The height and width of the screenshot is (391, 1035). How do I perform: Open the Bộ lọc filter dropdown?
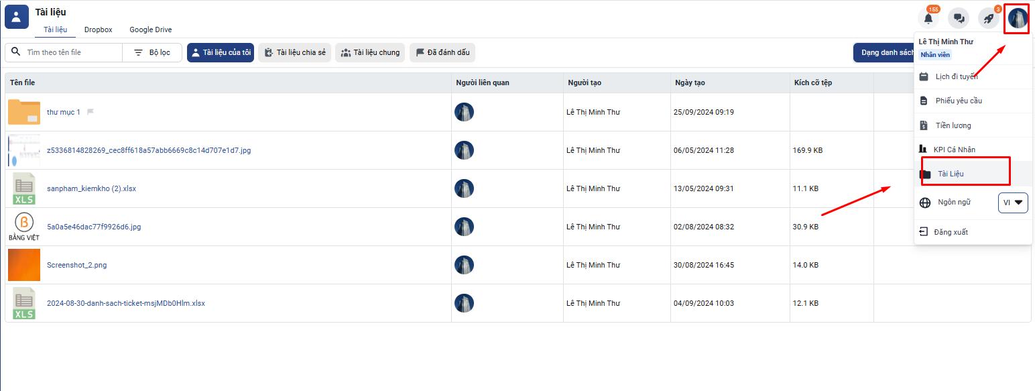[152, 52]
